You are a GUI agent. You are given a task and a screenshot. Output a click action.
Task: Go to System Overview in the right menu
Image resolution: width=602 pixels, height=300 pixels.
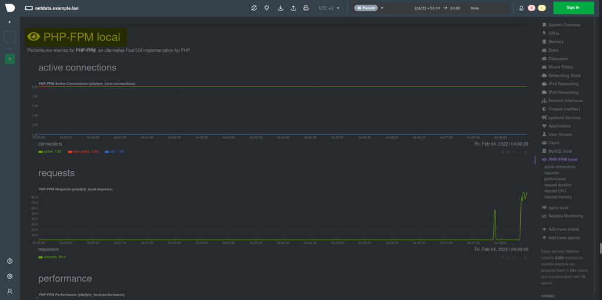[564, 25]
